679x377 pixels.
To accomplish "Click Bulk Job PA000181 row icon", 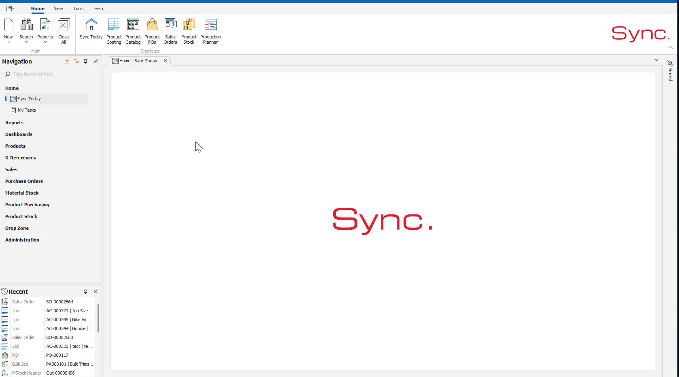I will point(5,364).
